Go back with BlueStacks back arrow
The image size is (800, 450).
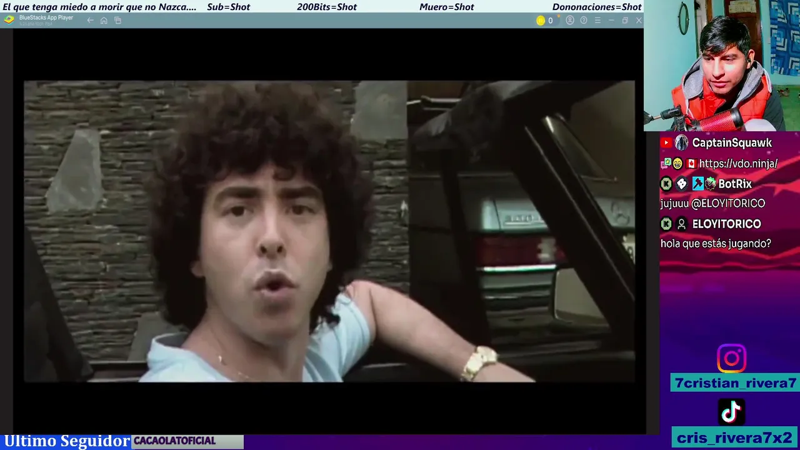pyautogui.click(x=90, y=21)
